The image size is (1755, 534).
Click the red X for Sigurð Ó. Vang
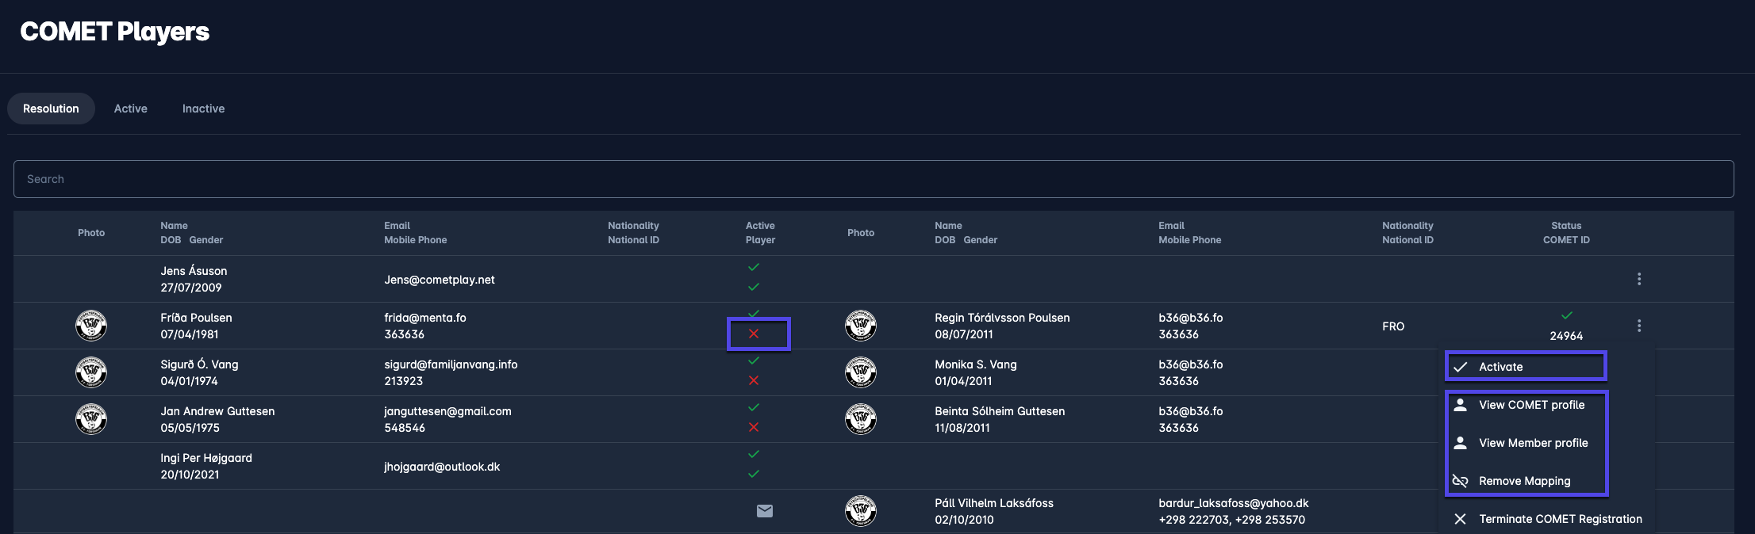point(754,381)
